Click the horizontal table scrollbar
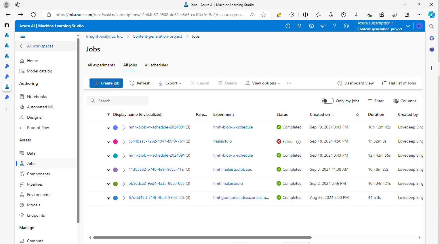This screenshot has width=440, height=244. pos(202,237)
